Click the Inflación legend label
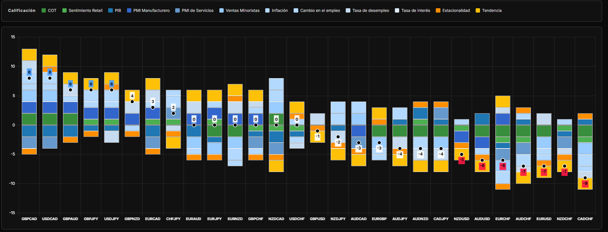This screenshot has width=608, height=232. click(279, 11)
